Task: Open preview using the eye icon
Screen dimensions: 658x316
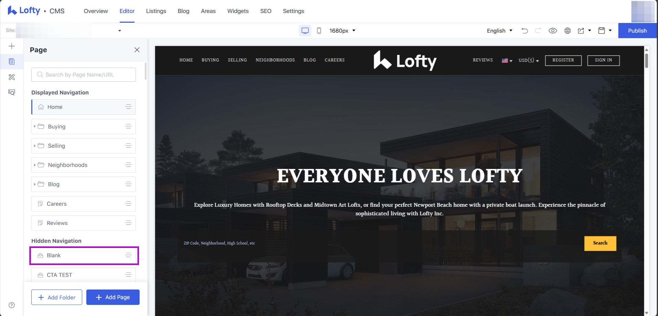Action: click(553, 31)
